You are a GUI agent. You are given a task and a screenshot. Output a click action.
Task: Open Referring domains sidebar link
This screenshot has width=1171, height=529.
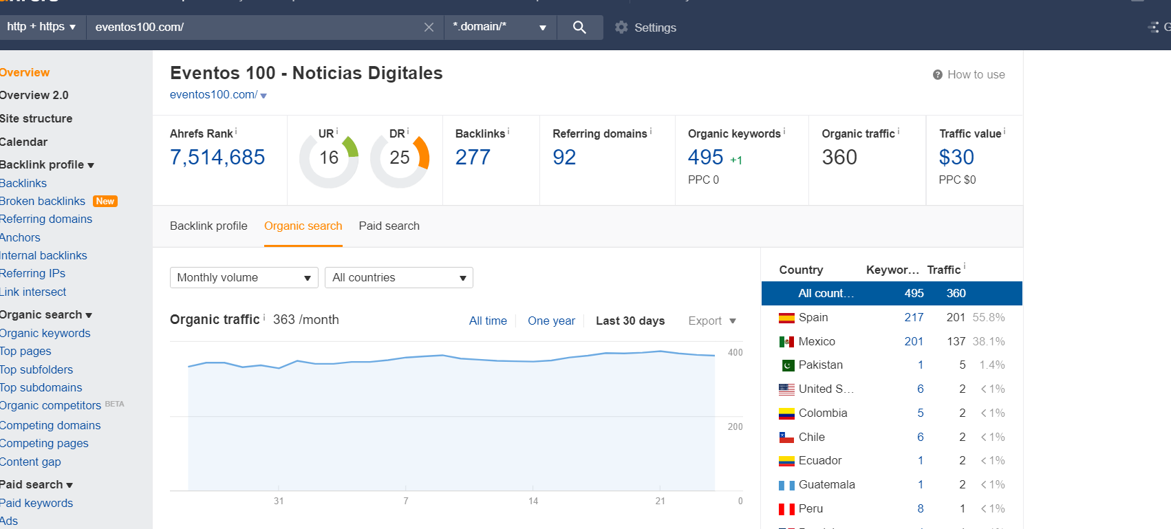pos(46,219)
